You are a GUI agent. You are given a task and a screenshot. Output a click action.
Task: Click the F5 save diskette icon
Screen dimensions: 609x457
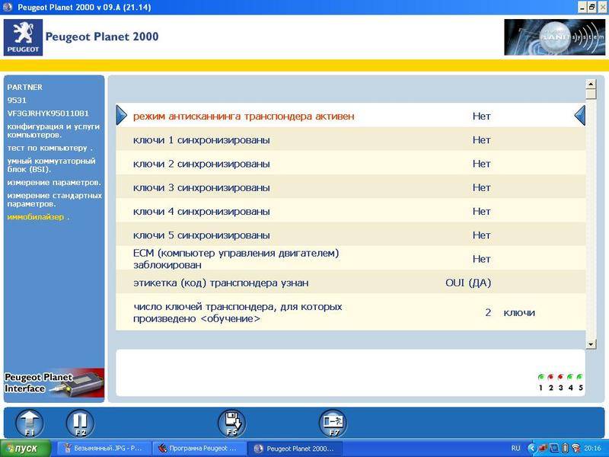coord(231,422)
